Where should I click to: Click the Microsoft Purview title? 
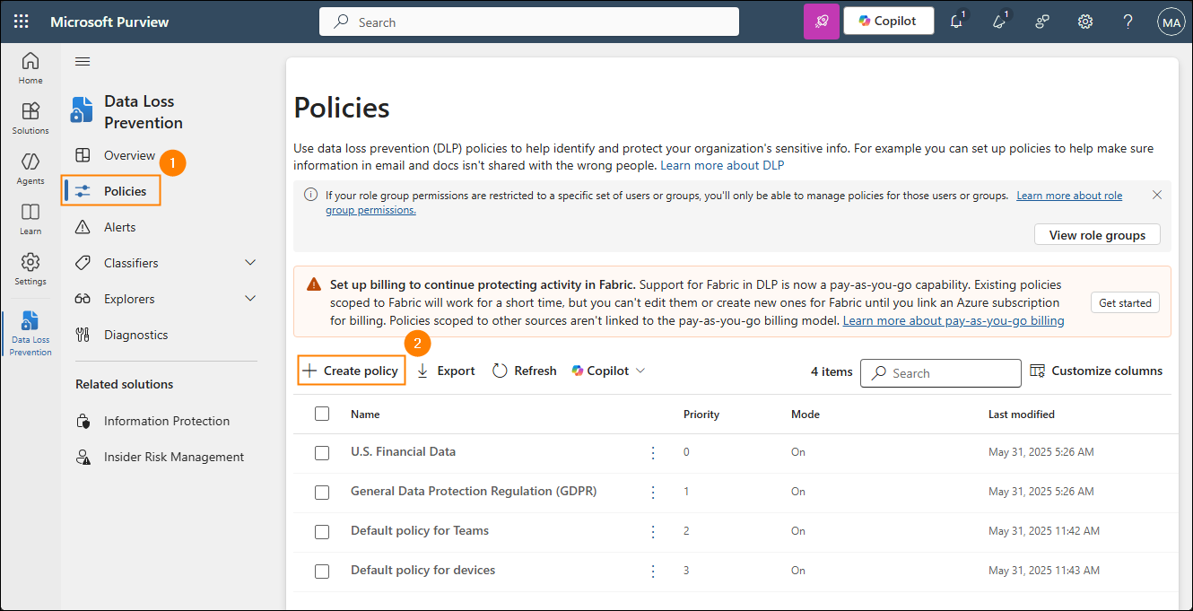tap(109, 22)
